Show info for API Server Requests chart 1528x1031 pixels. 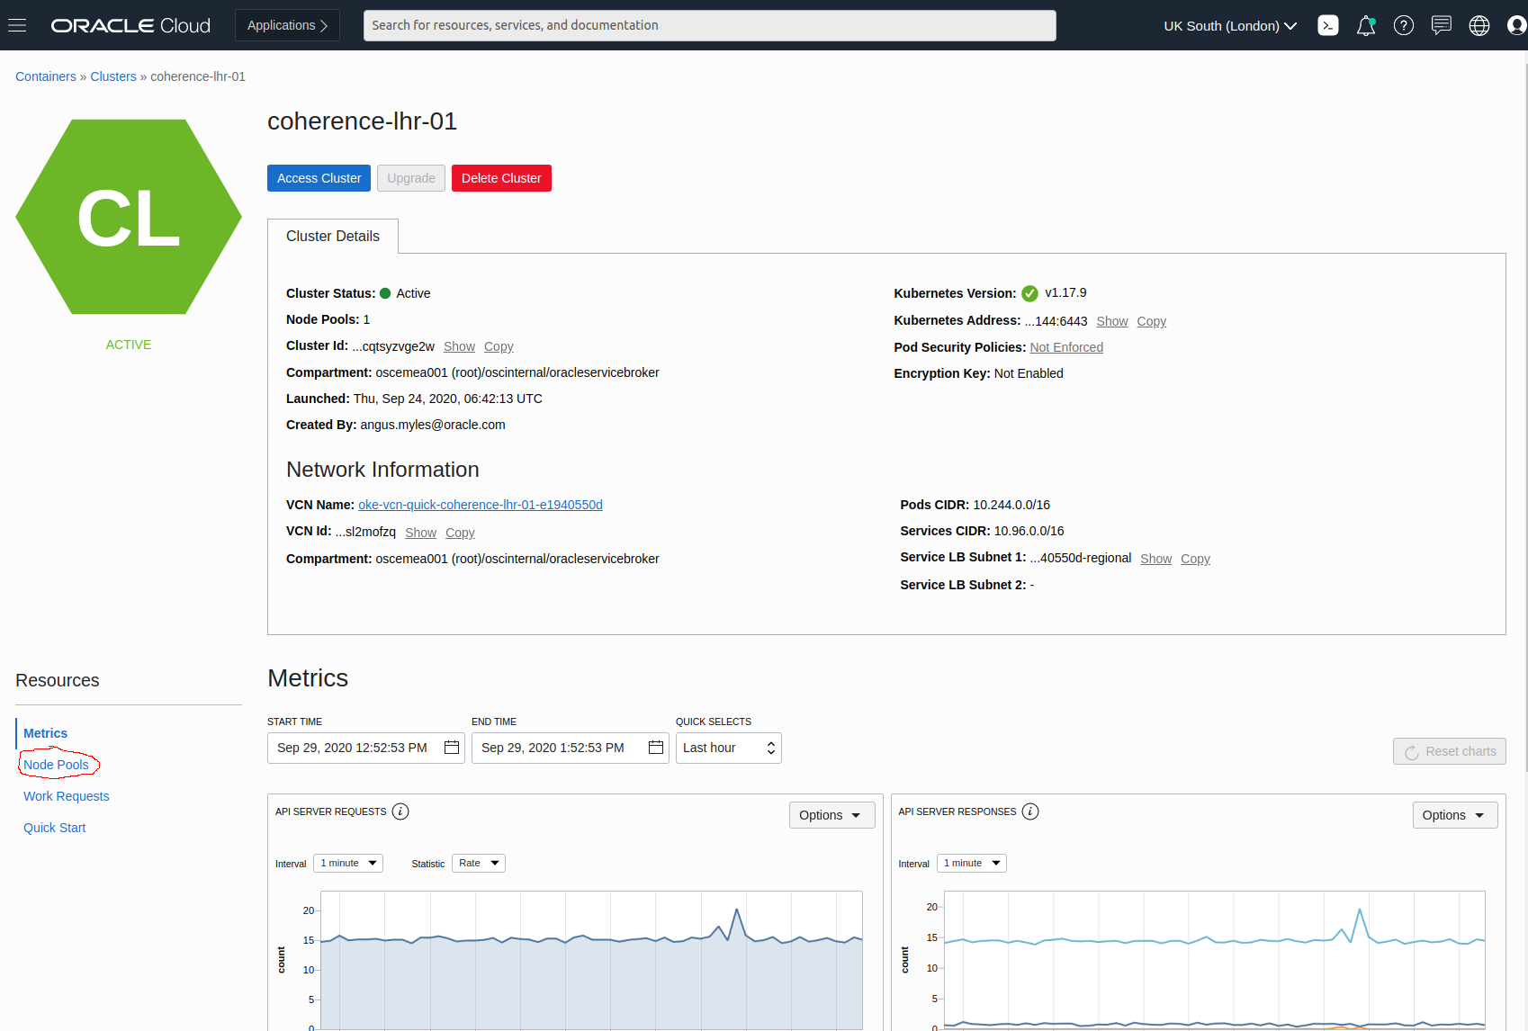(x=400, y=811)
